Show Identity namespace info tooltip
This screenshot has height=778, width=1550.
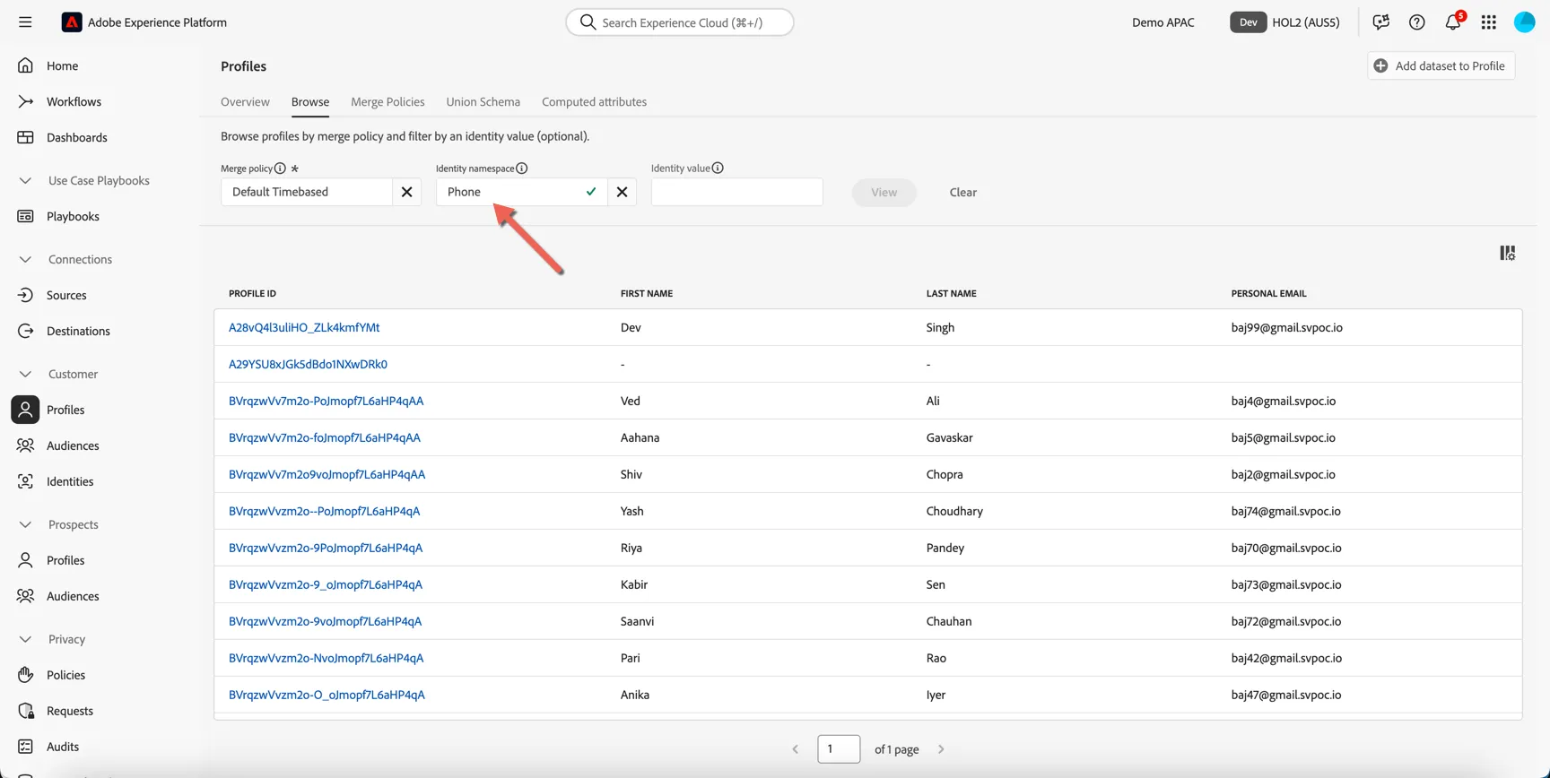click(522, 169)
